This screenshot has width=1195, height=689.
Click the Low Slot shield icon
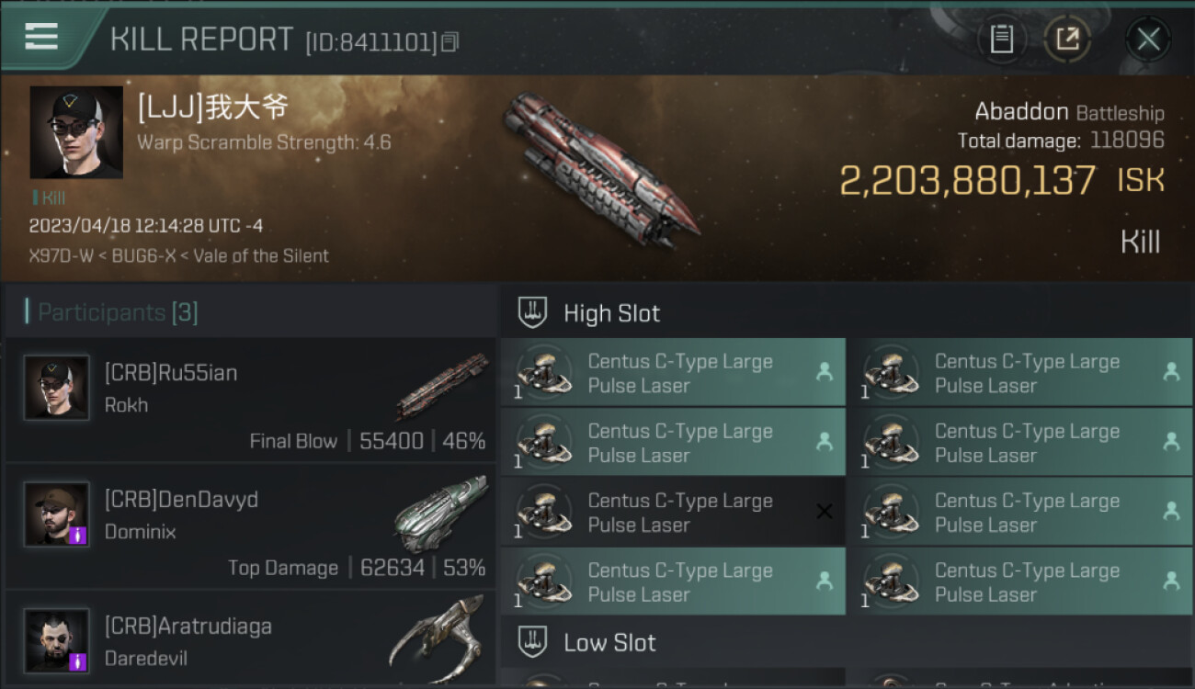click(x=533, y=642)
